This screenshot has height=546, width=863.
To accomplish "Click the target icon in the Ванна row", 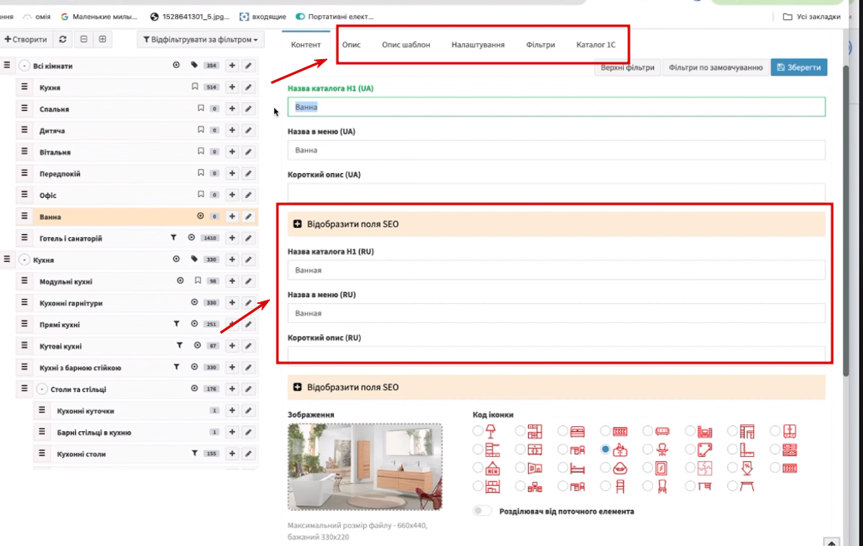I will (200, 216).
